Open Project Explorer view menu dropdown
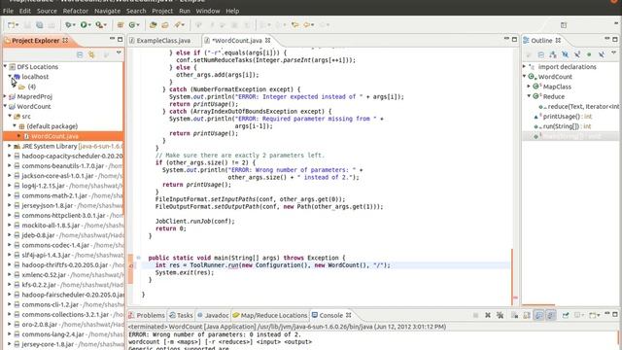The height and width of the screenshot is (350, 622). tap(119, 53)
